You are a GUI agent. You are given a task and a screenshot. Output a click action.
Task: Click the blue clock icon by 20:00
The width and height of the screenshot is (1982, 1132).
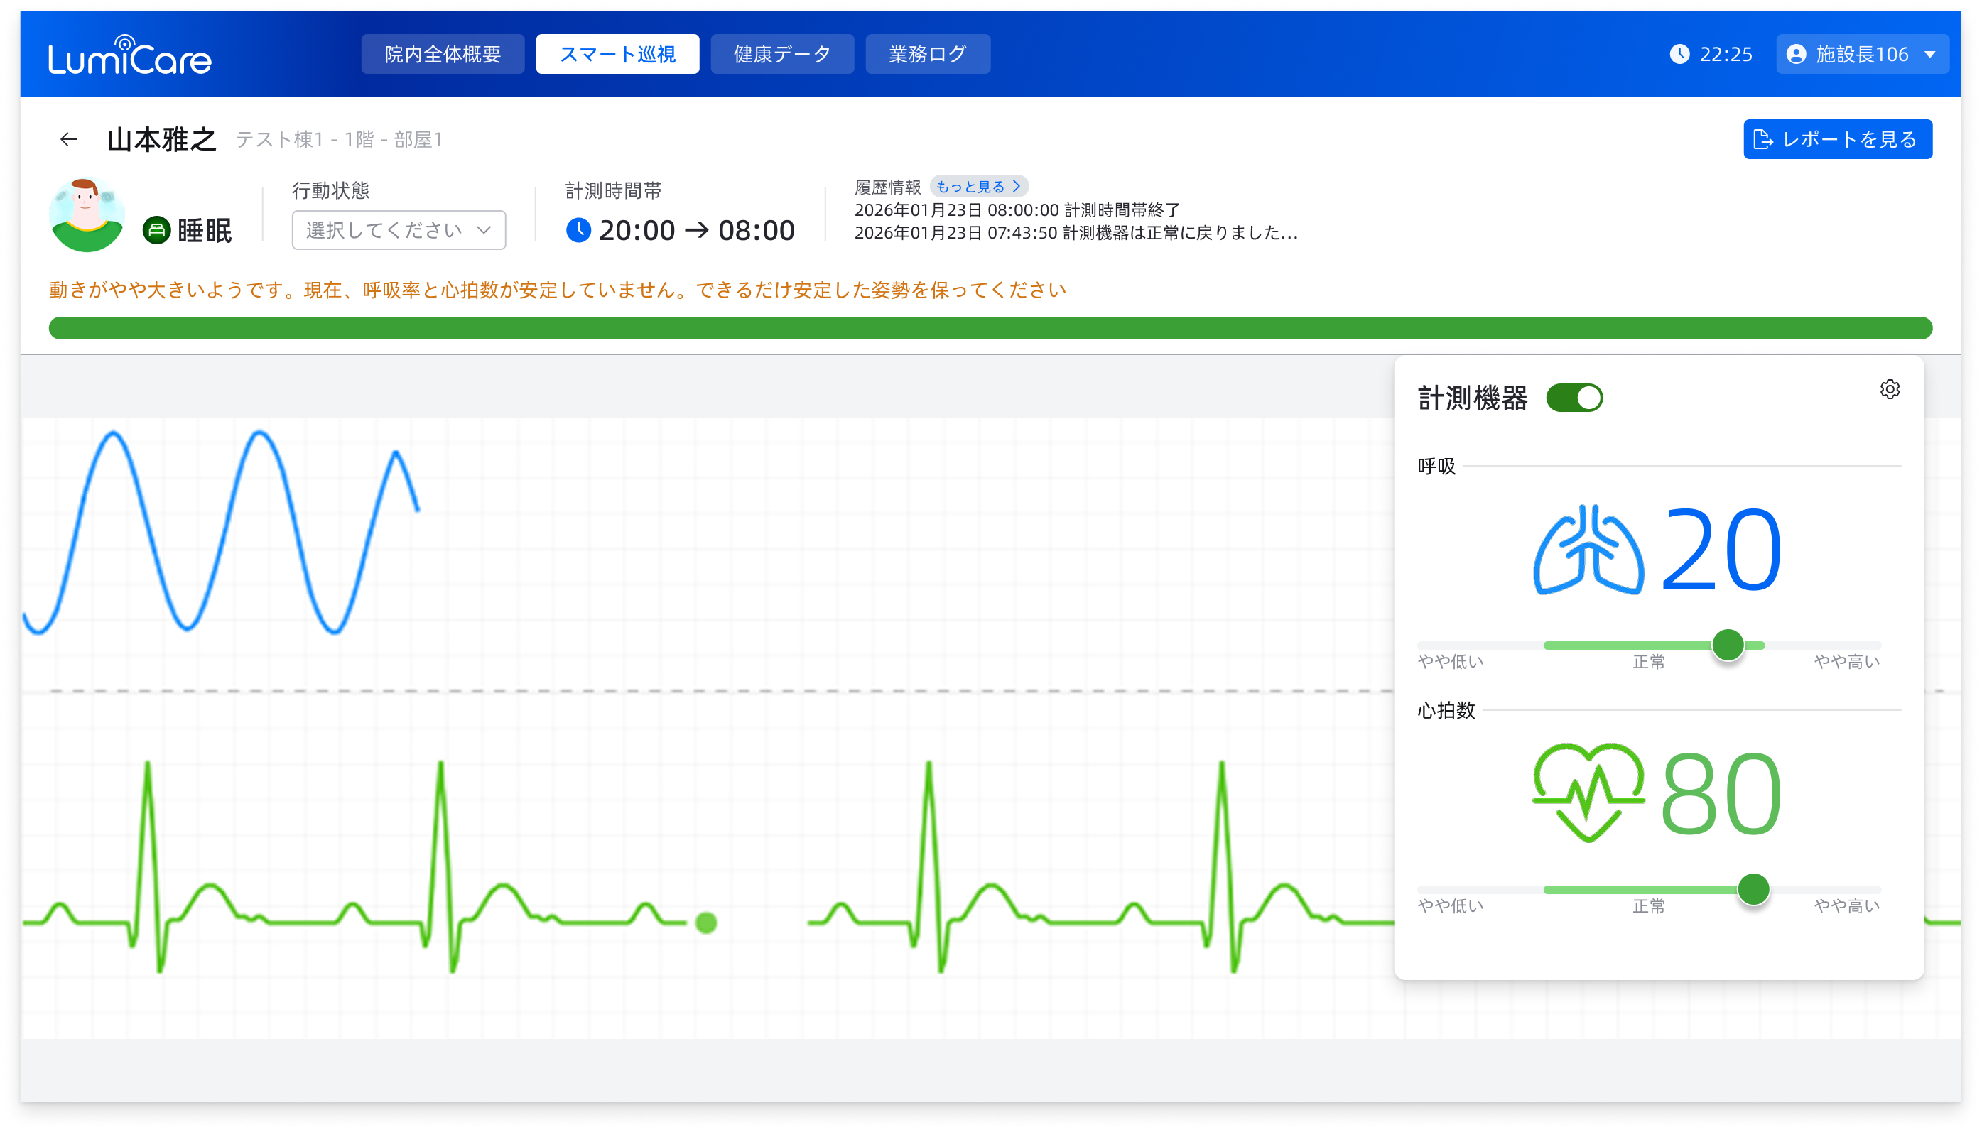578,230
